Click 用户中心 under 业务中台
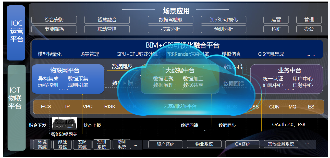Viewport: 330px width, 158px height. point(303,79)
